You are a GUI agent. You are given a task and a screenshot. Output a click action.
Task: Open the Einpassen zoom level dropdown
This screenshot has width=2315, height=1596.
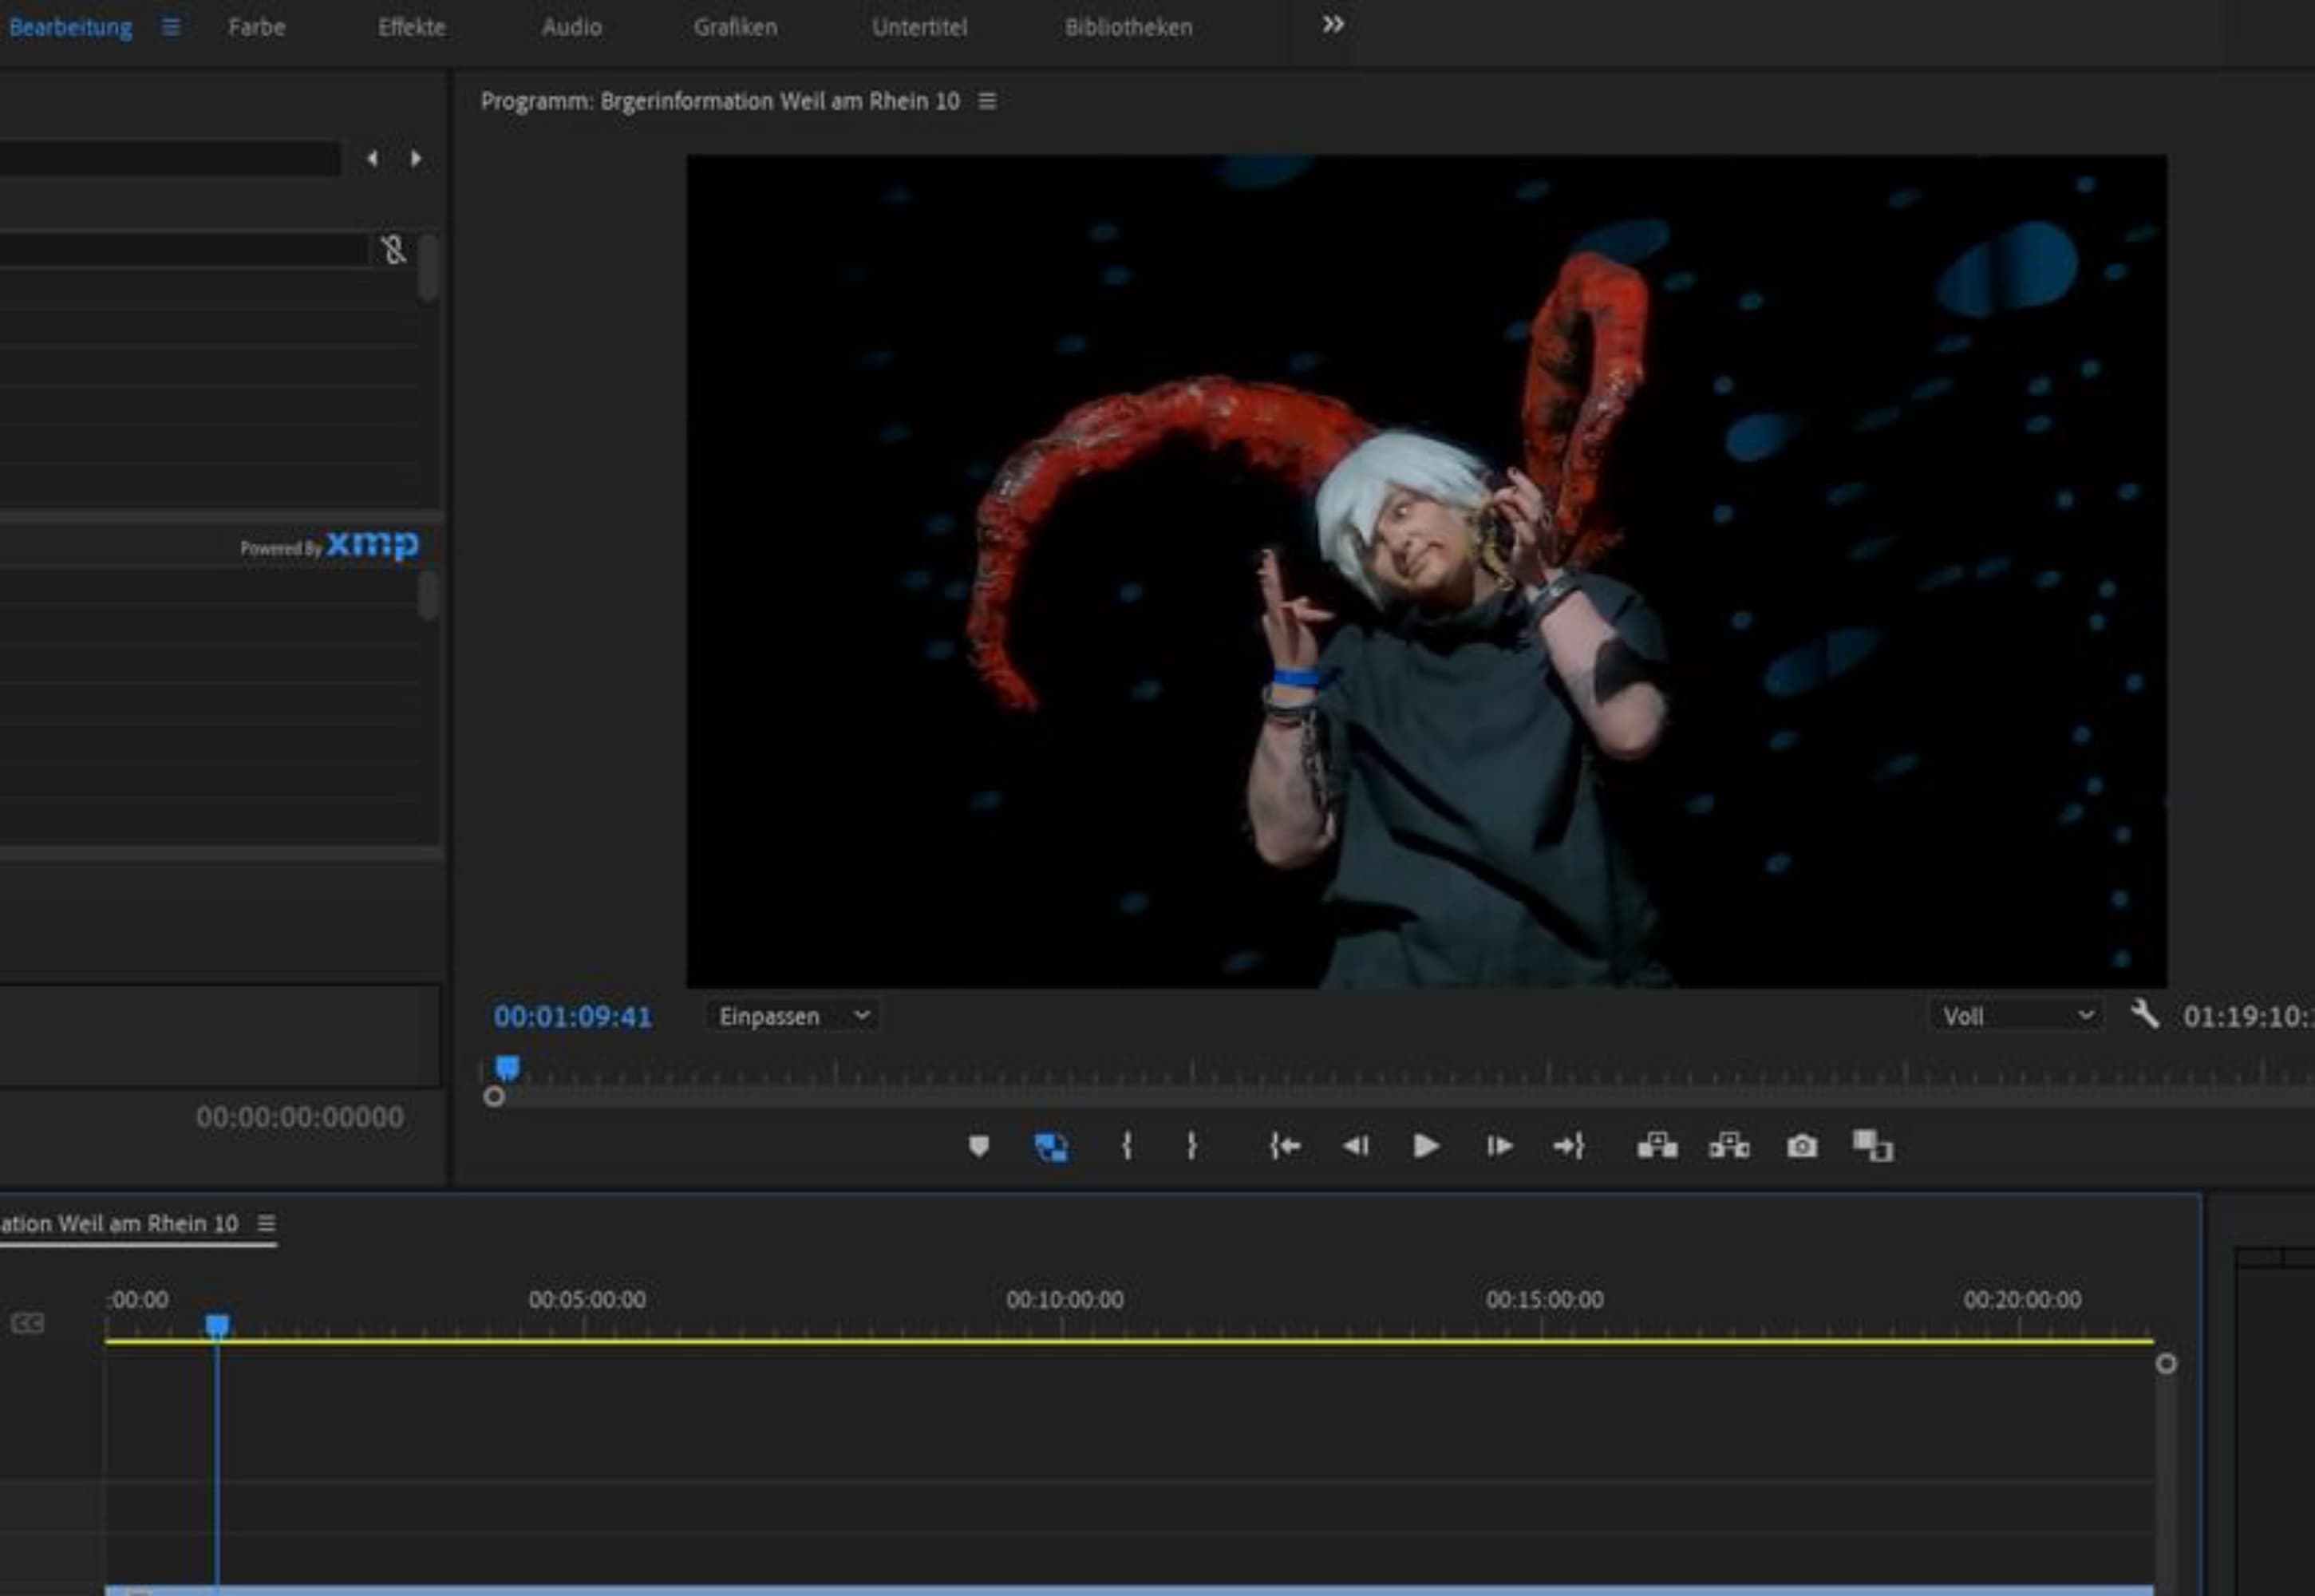(792, 1016)
